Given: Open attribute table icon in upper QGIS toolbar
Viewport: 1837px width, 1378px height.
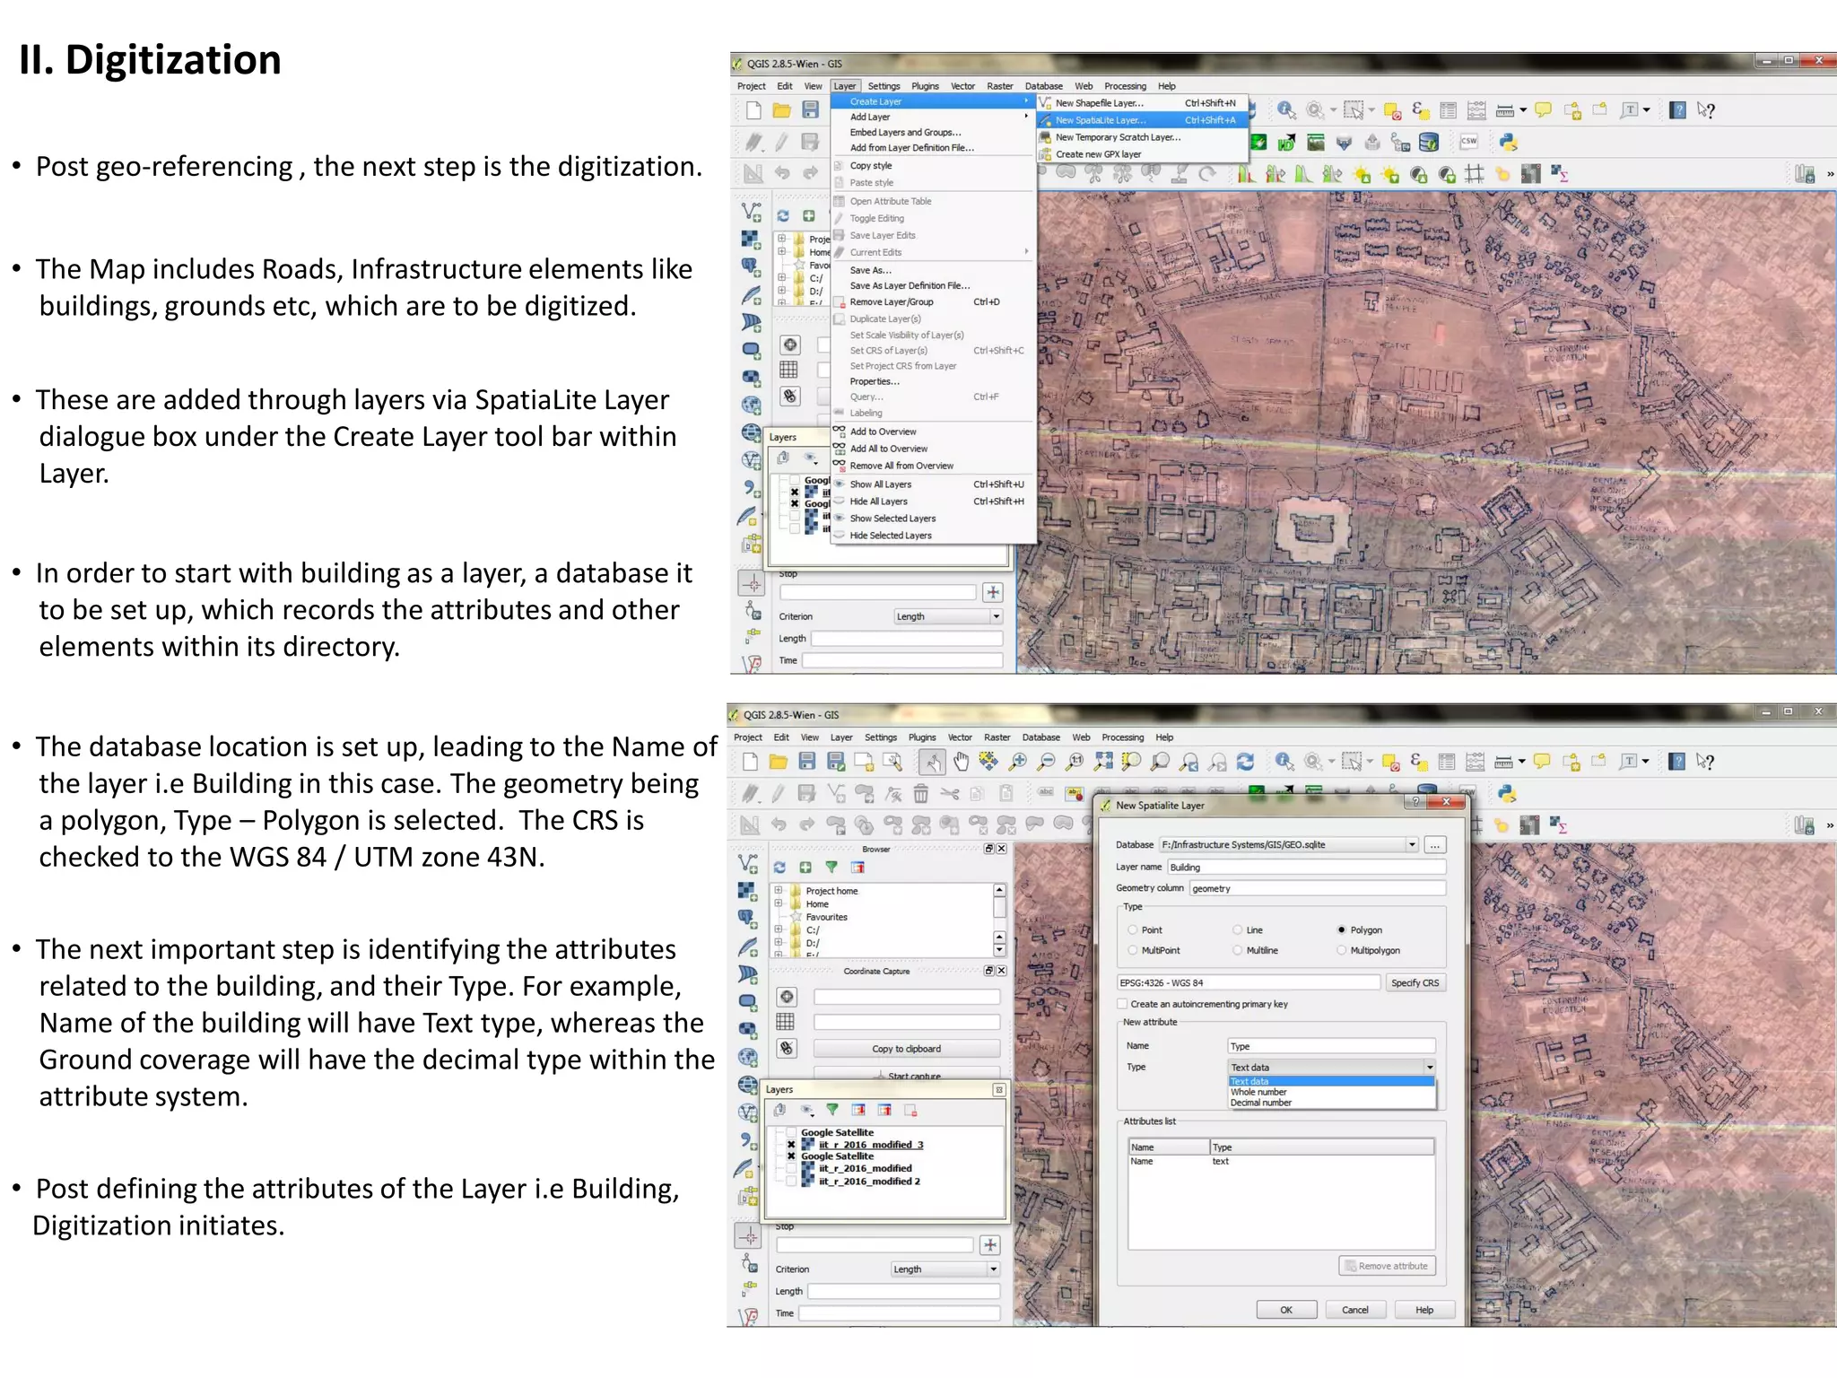Looking at the screenshot, I should coord(1448,110).
